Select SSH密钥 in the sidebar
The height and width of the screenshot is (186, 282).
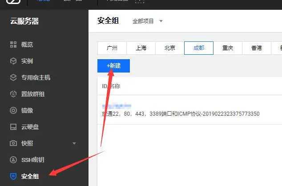coord(33,160)
